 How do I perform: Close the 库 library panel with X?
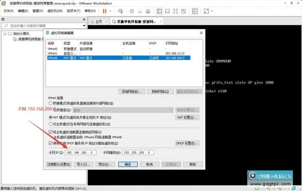[x=84, y=19]
